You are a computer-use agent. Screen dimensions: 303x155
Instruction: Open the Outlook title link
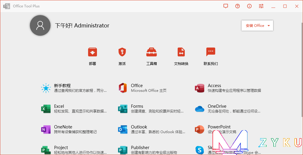pos(139,127)
